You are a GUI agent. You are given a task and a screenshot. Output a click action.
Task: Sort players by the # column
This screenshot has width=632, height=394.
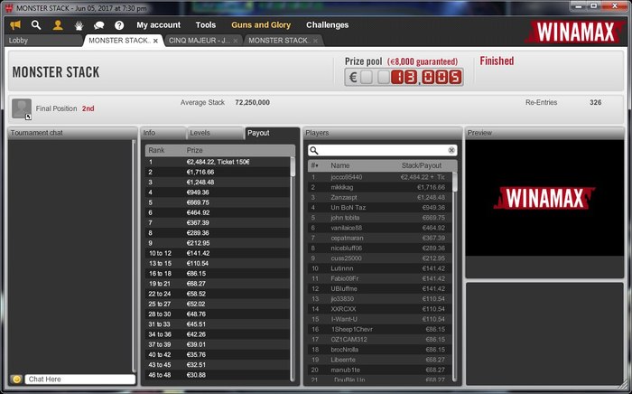click(315, 165)
